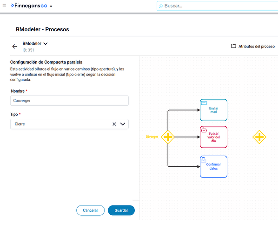Select the Confirmar datos task node

[213, 166]
